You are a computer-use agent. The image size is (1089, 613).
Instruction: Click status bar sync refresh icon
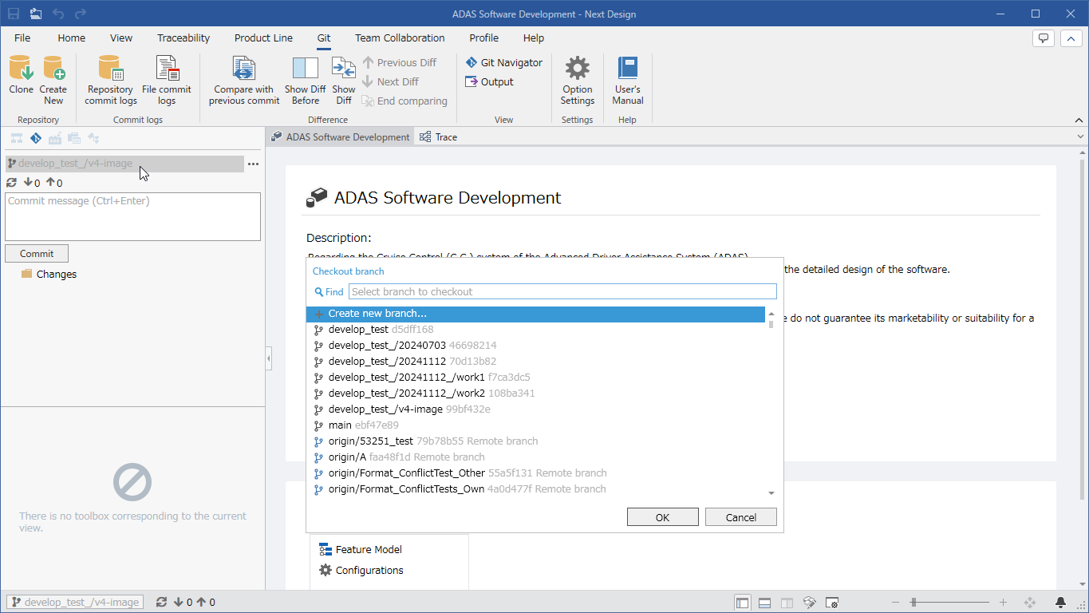tap(161, 603)
